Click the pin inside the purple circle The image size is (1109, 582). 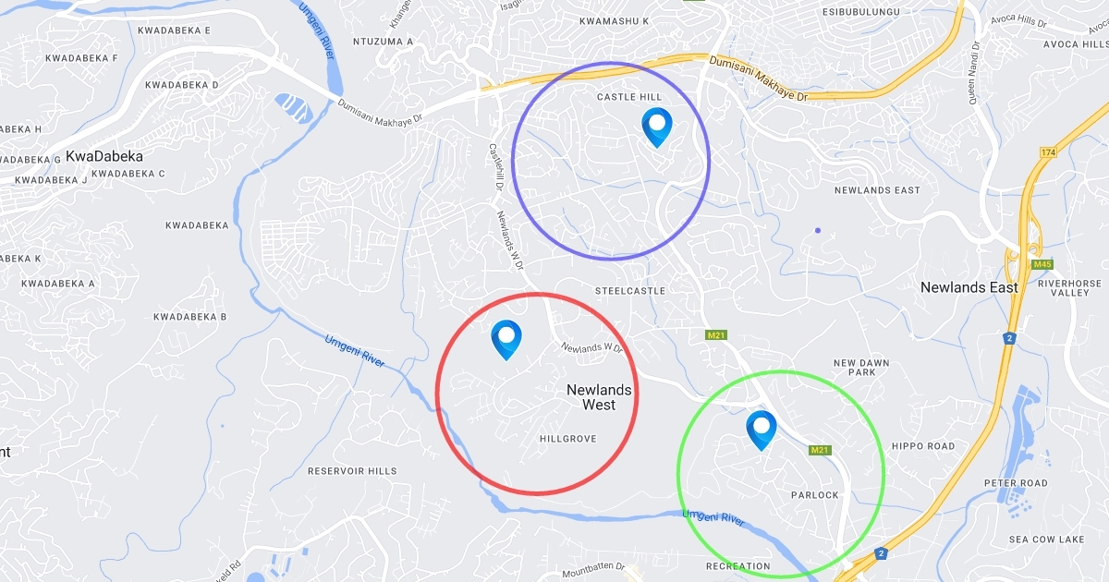click(x=656, y=127)
